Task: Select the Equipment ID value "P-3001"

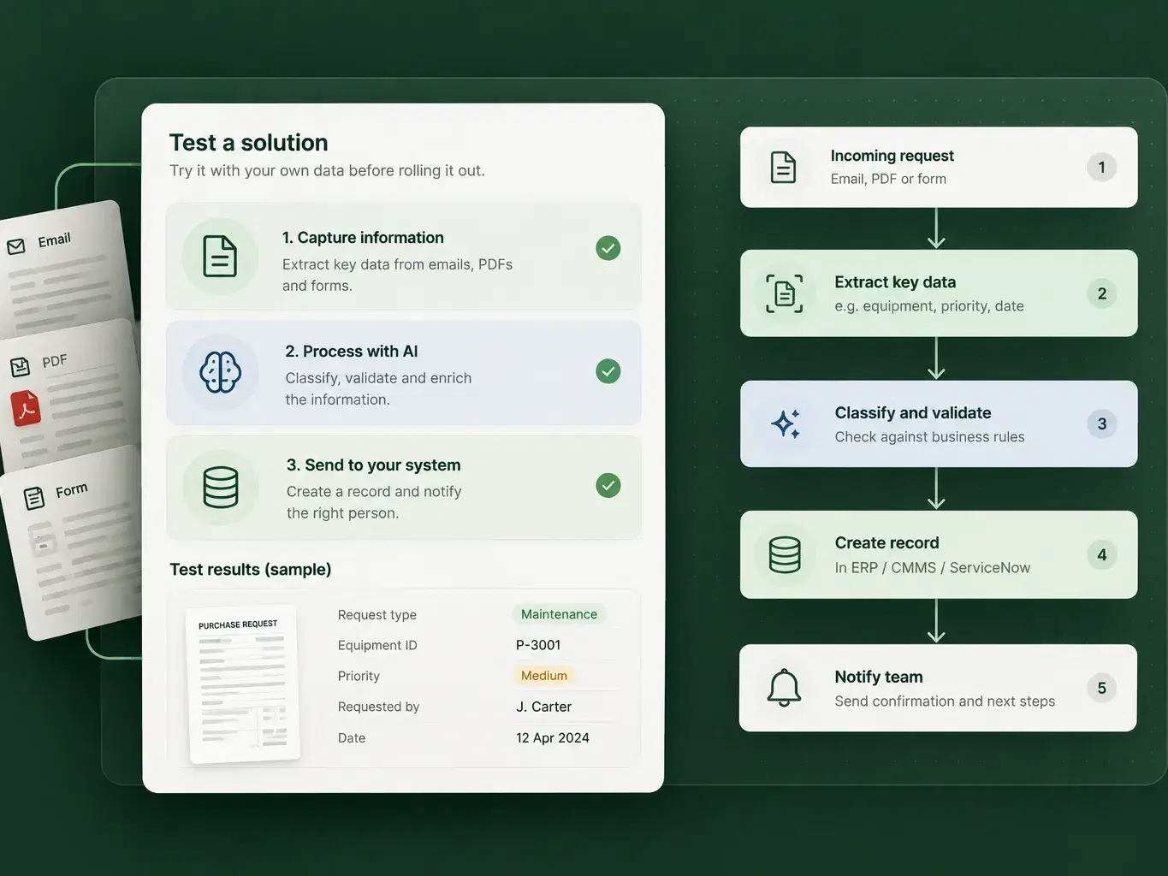Action: (x=538, y=645)
